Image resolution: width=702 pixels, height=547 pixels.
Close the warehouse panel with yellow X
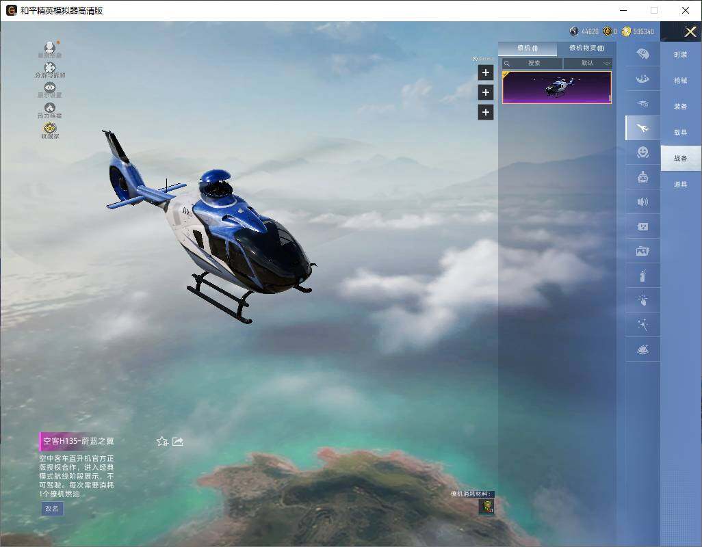690,31
